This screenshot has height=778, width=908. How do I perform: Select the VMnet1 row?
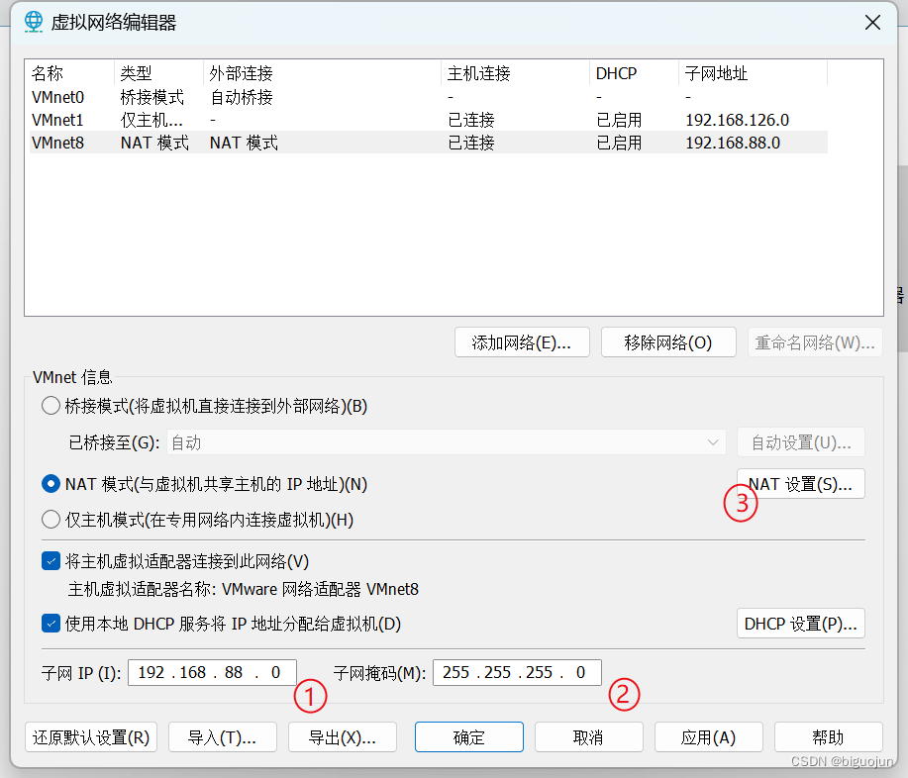coord(429,120)
